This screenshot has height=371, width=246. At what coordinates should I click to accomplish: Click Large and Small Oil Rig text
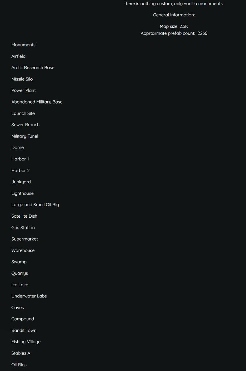(x=35, y=205)
